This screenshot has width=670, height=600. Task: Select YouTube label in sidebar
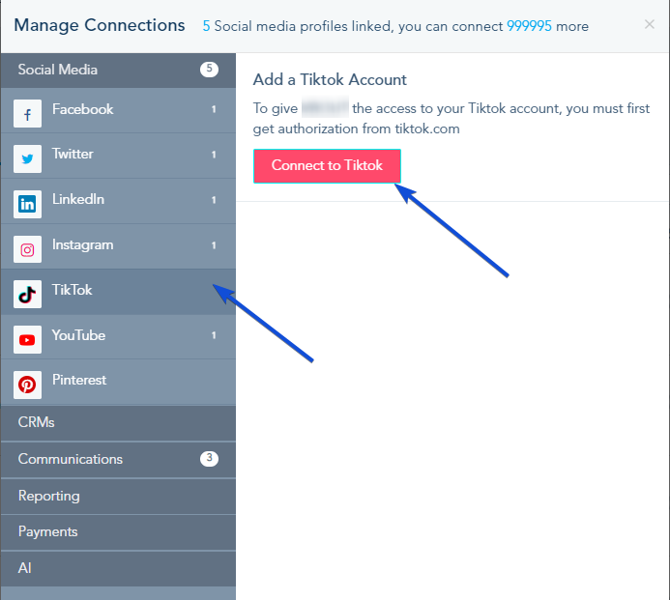coord(78,335)
